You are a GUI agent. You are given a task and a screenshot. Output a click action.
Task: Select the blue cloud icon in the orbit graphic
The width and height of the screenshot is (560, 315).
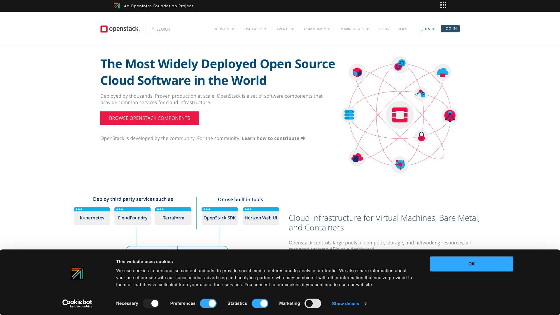(x=442, y=72)
